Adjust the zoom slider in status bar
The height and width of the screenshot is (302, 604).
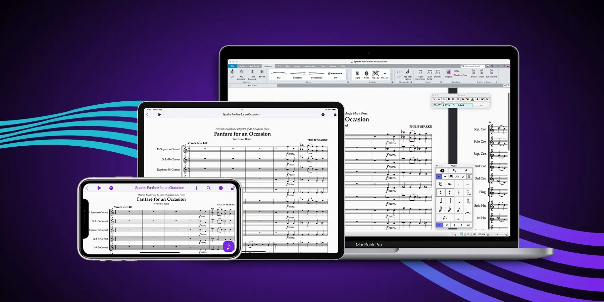pyautogui.click(x=497, y=234)
